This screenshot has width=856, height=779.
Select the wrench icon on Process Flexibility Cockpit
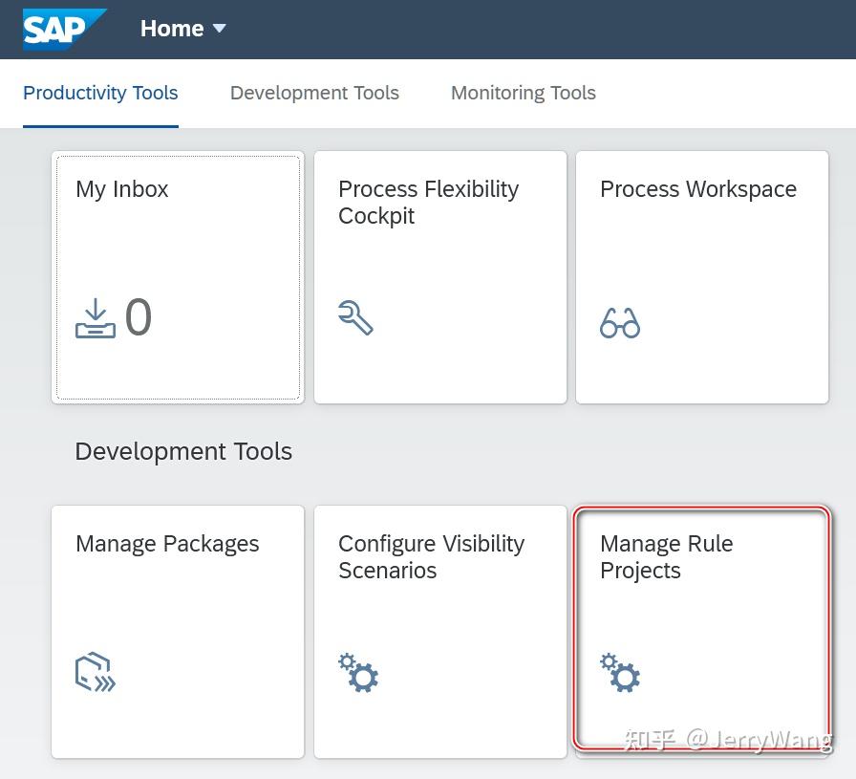pyautogui.click(x=357, y=318)
